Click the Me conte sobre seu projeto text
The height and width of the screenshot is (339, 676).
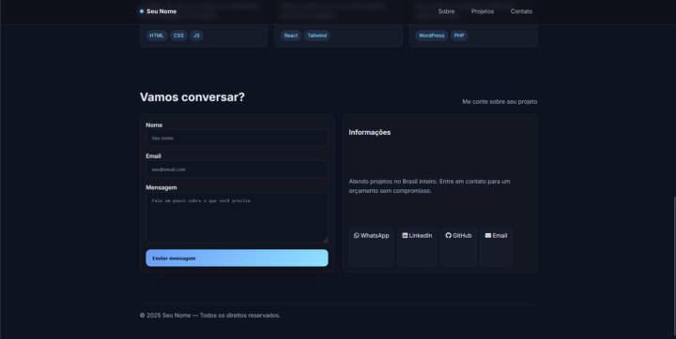(499, 101)
